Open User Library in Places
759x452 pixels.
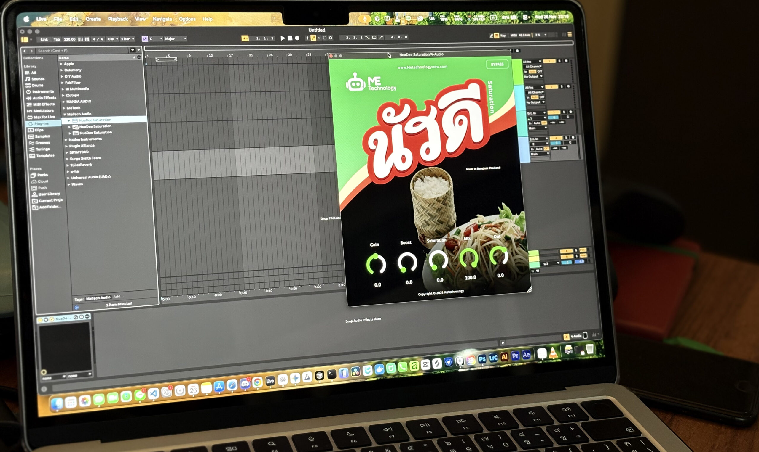coord(46,194)
